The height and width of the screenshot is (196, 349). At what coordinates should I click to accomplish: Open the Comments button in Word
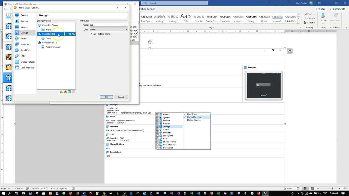coord(337,9)
